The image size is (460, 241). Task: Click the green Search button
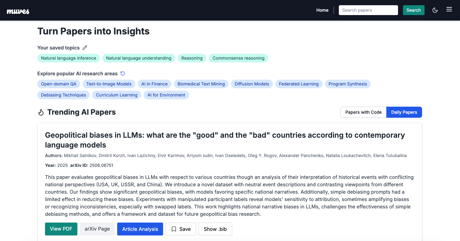point(413,10)
